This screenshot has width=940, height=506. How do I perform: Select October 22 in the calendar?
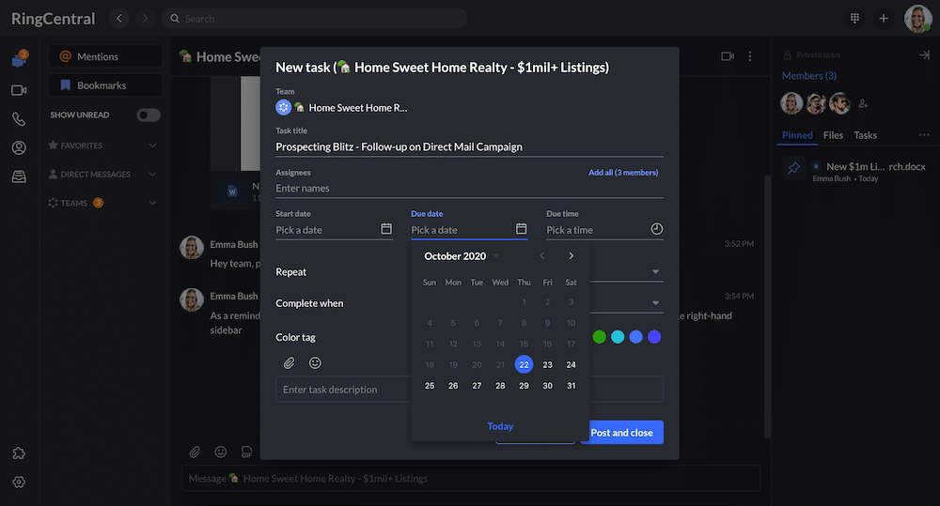tap(524, 364)
